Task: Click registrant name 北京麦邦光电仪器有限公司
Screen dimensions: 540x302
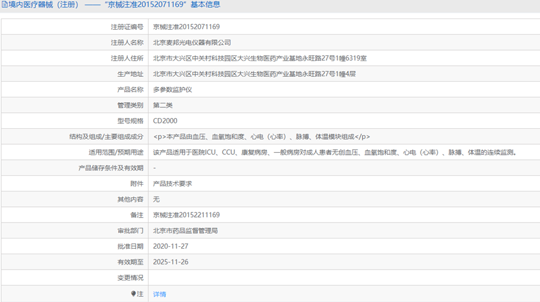Action: pos(192,43)
